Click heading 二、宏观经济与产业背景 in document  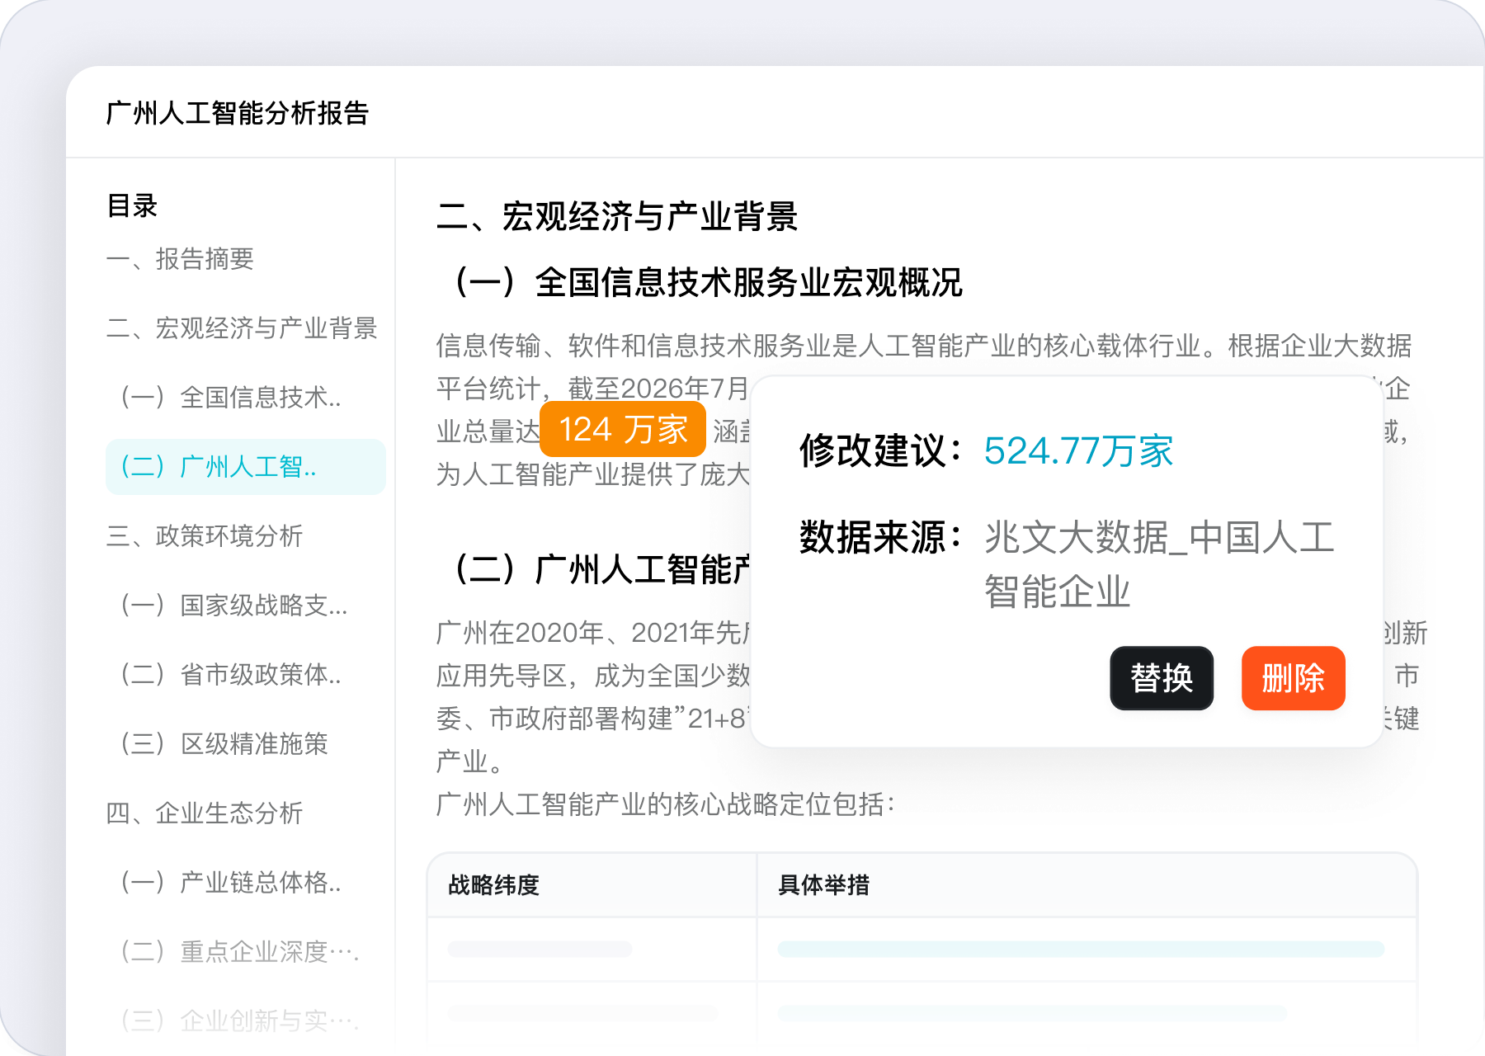(617, 216)
